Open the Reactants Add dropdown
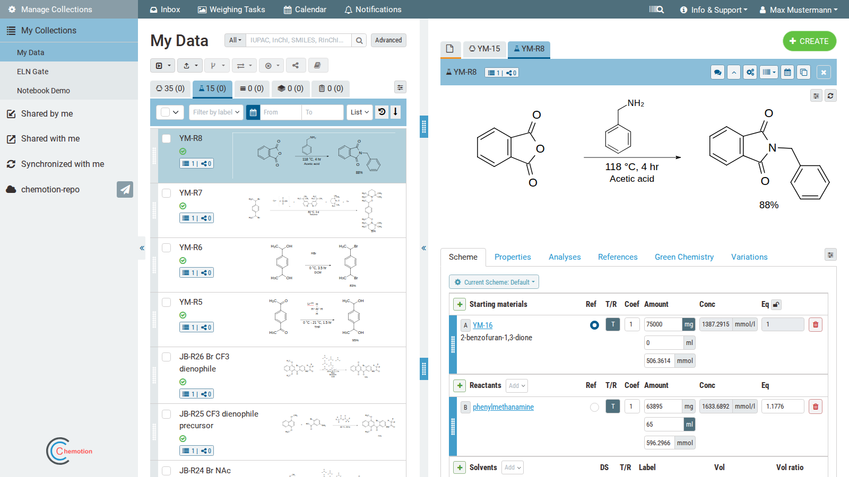Image resolution: width=849 pixels, height=477 pixels. coord(517,386)
